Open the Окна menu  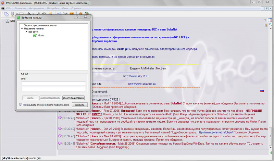[x=65, y=8]
